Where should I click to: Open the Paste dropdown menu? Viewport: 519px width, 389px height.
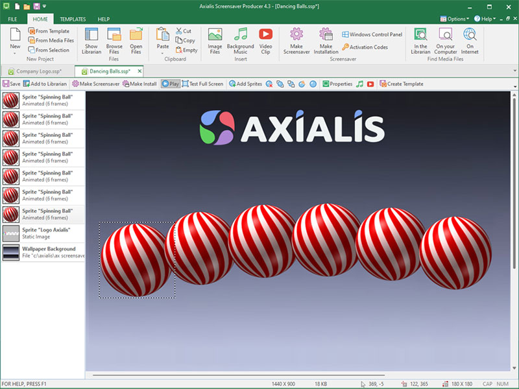click(x=163, y=53)
